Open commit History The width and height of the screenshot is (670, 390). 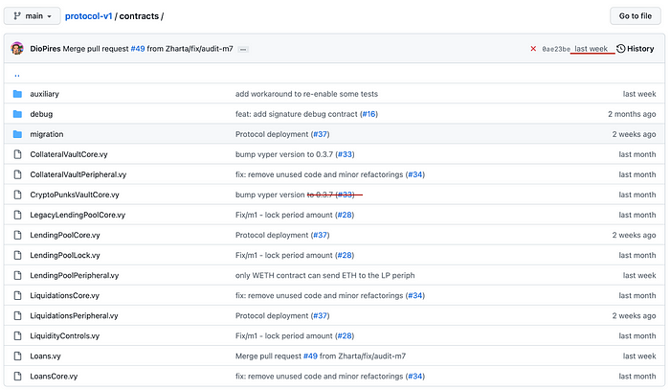[x=640, y=48]
